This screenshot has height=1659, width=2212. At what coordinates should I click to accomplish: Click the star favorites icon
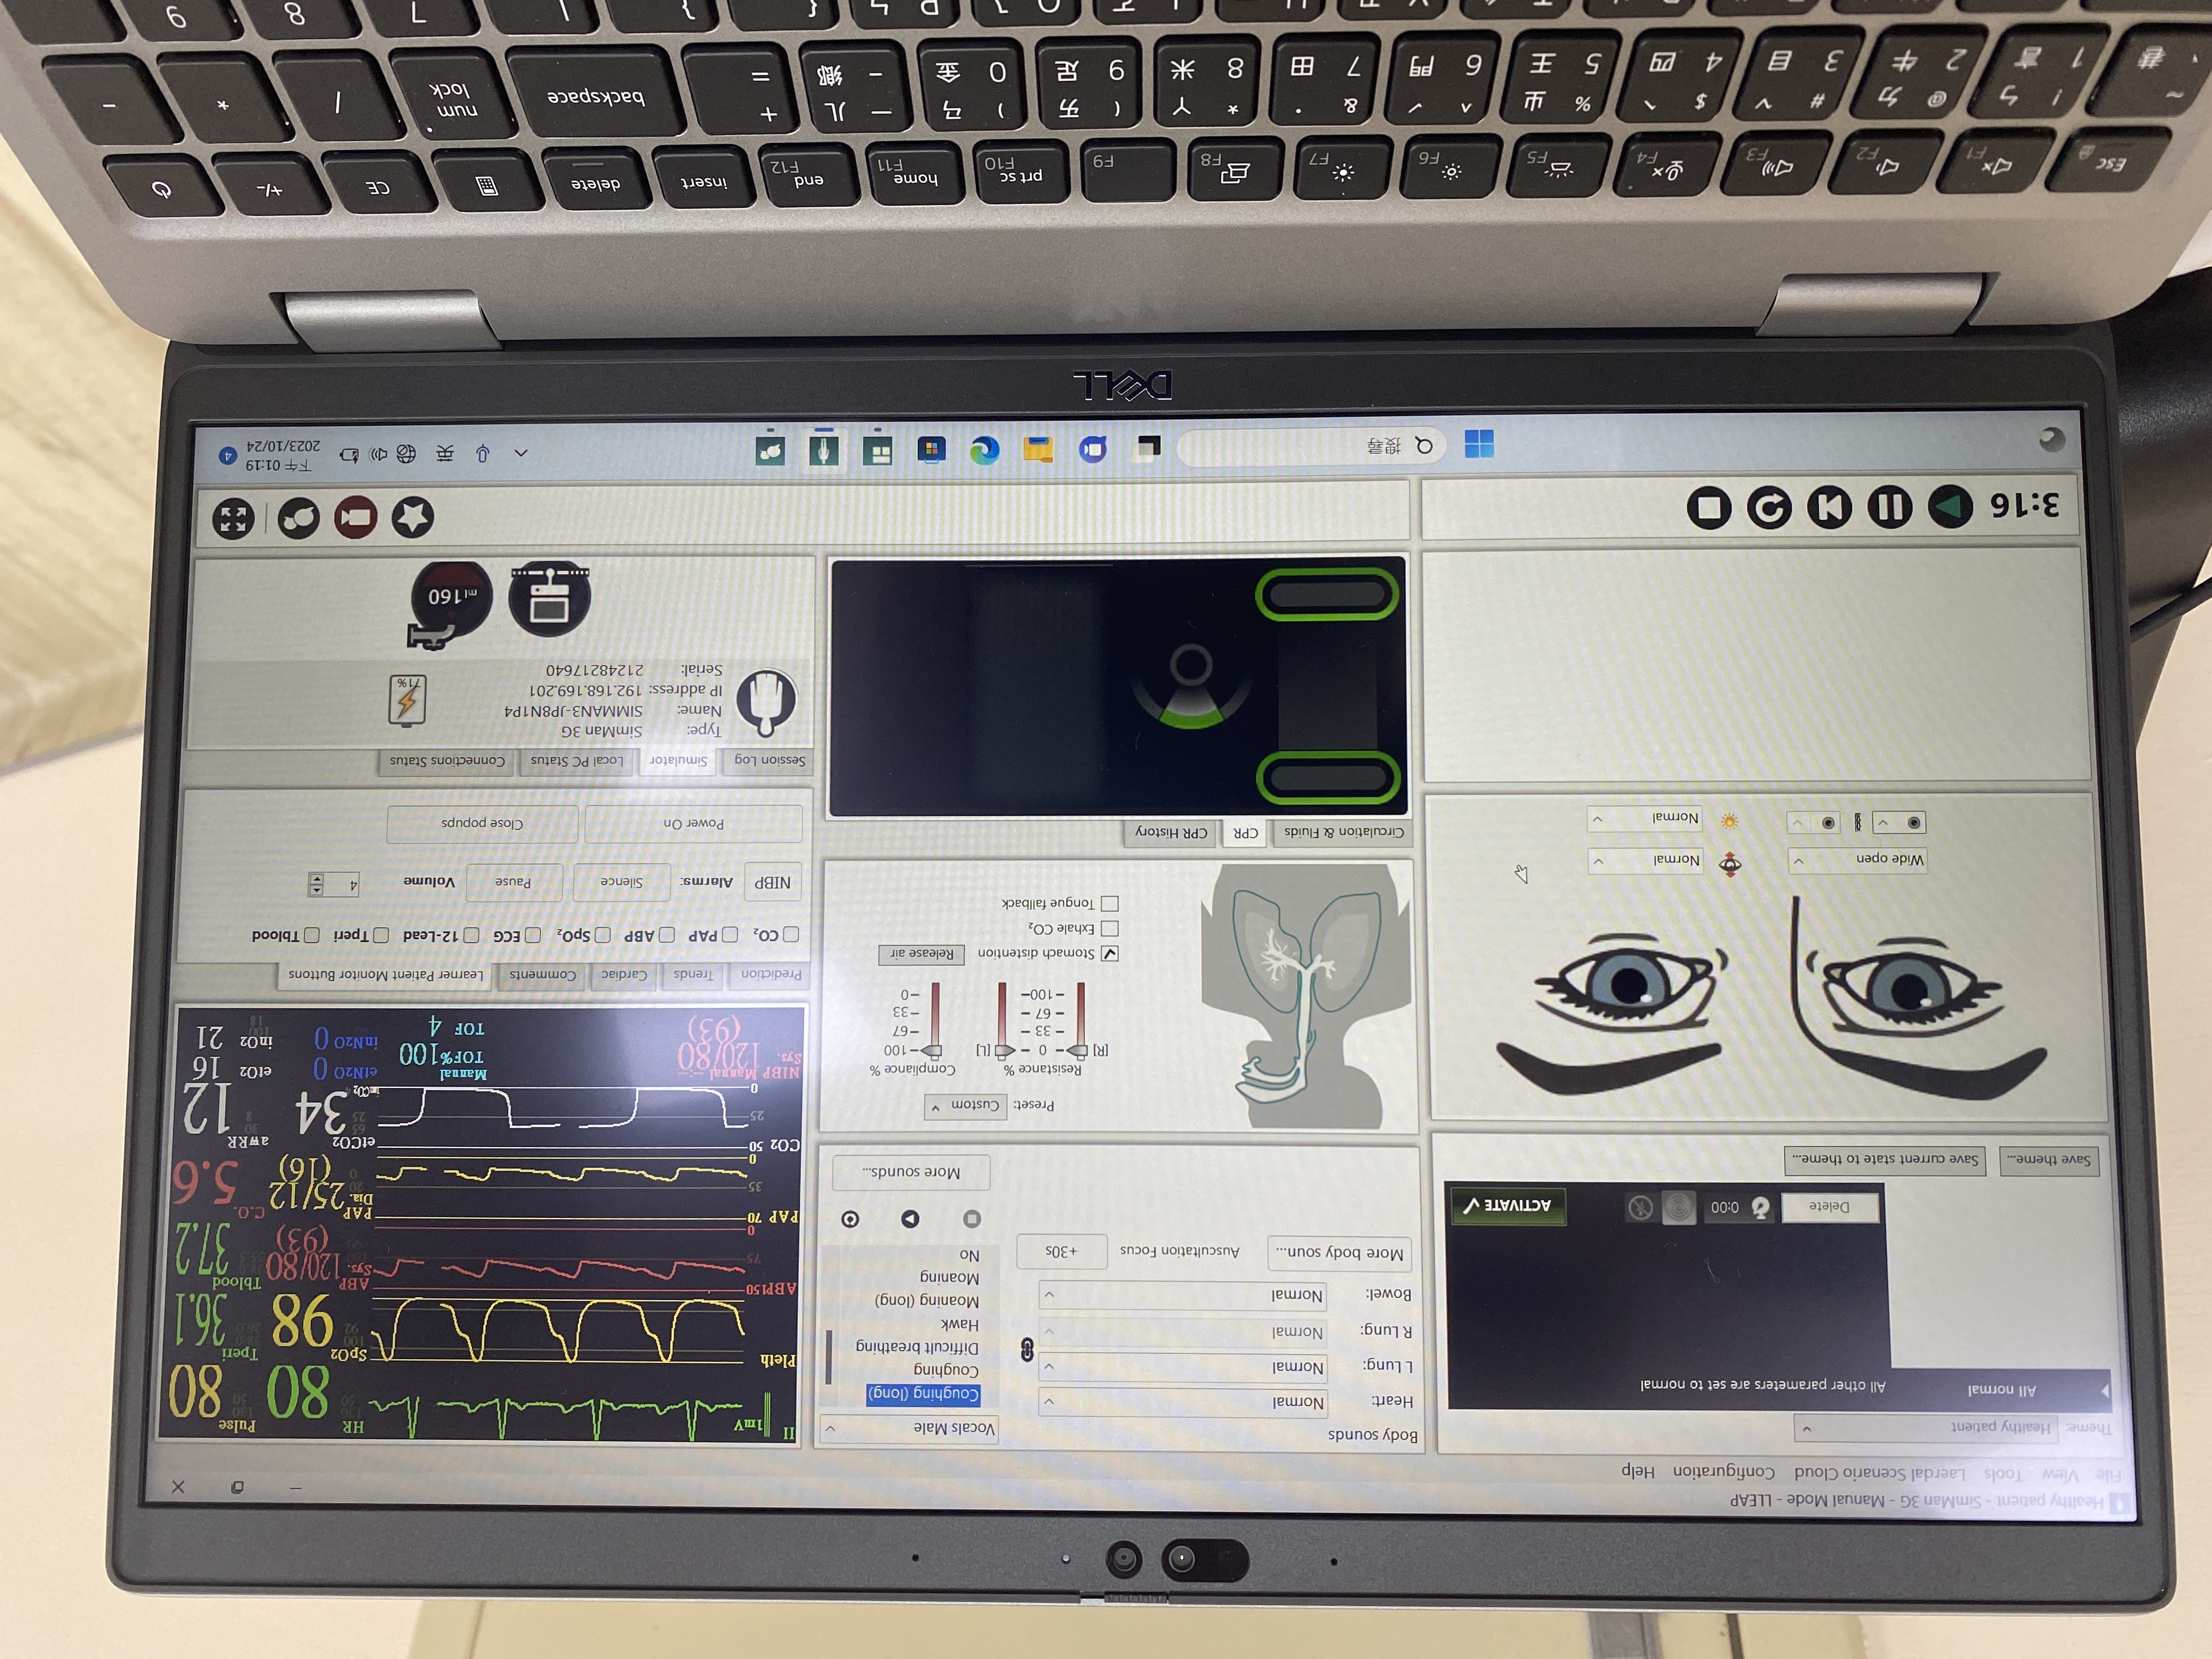click(412, 517)
